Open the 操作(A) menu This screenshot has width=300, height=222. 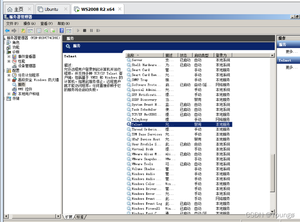(29, 24)
